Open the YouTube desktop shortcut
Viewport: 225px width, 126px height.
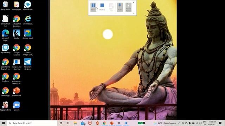[5, 77]
